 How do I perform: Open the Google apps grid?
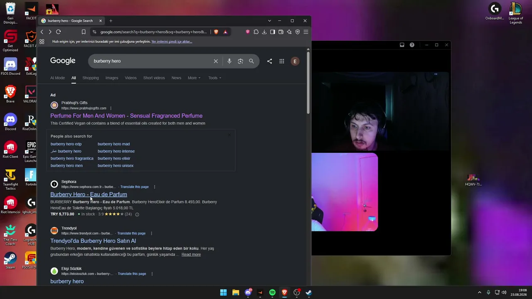tap(282, 61)
